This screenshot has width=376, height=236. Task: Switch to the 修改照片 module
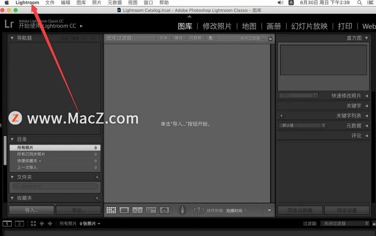[x=217, y=26]
